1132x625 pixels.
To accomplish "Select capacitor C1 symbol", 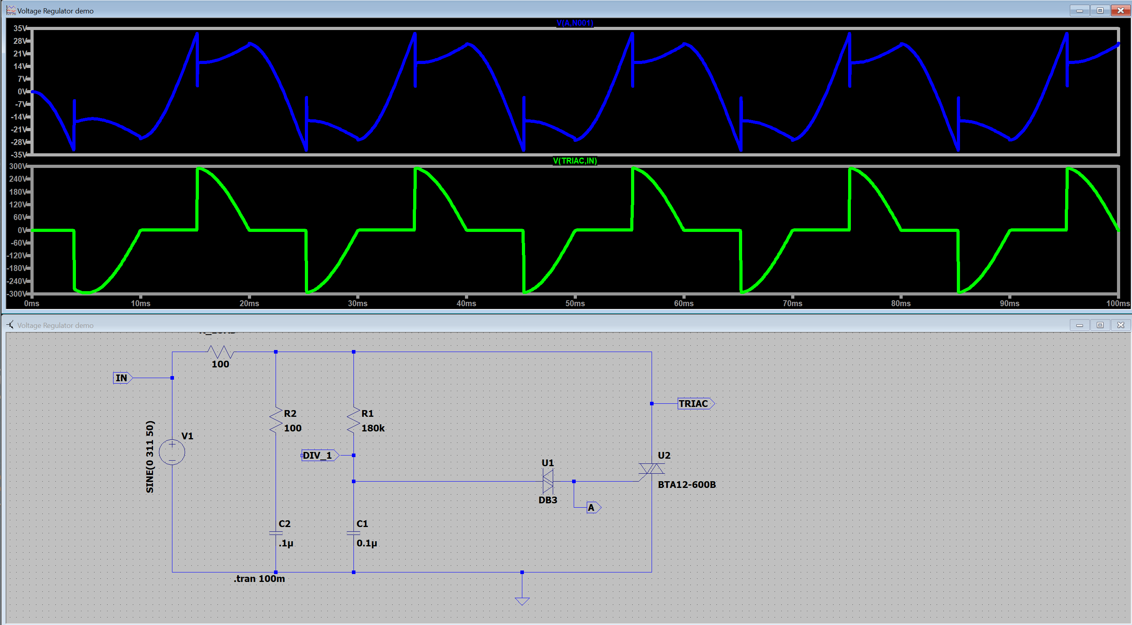I will (353, 533).
